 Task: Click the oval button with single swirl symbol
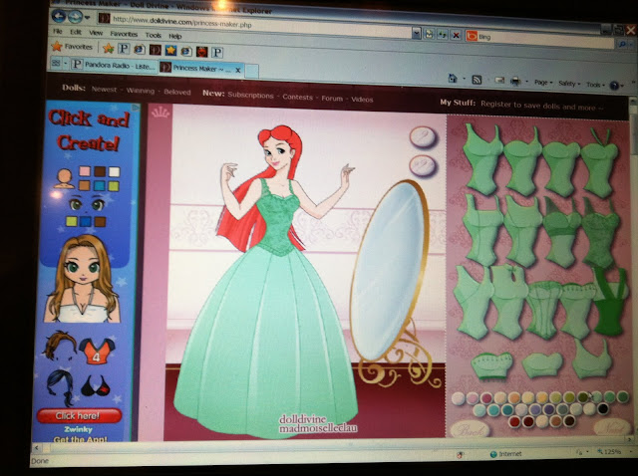tap(423, 136)
